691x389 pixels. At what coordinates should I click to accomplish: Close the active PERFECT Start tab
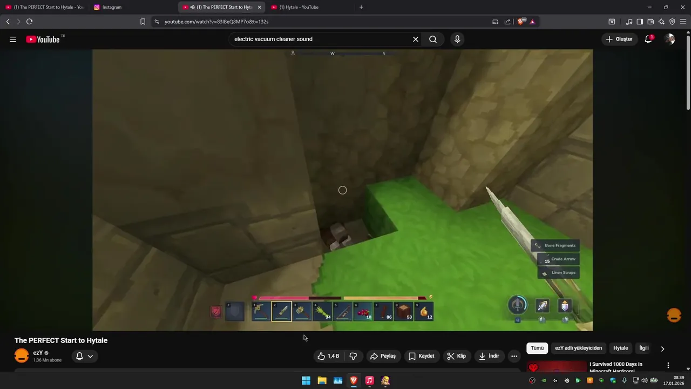click(259, 7)
